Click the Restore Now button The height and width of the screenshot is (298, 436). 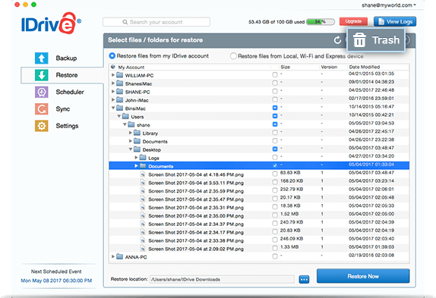(x=363, y=276)
